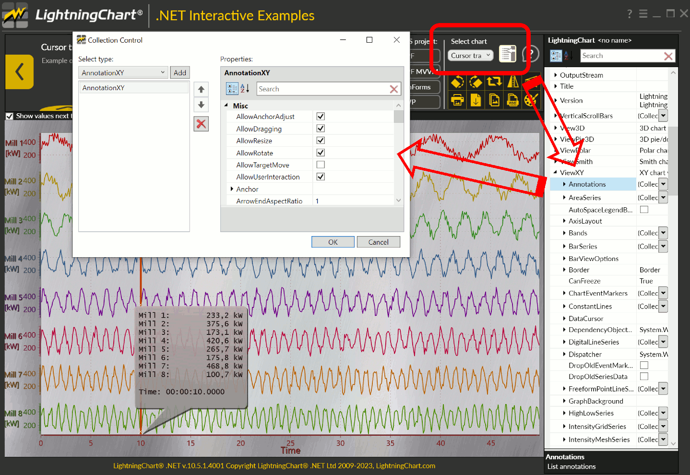
Task: Select AnnotationXY in members list
Action: pyautogui.click(x=134, y=88)
